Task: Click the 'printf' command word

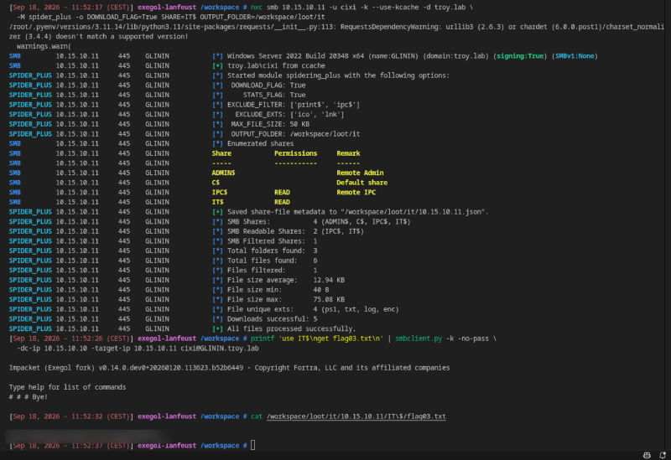Action: point(263,339)
